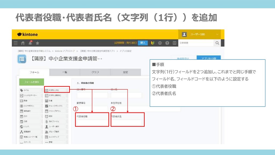Select the ルックアップ field in the palette
The height and width of the screenshot is (155, 275).
(x=56, y=137)
